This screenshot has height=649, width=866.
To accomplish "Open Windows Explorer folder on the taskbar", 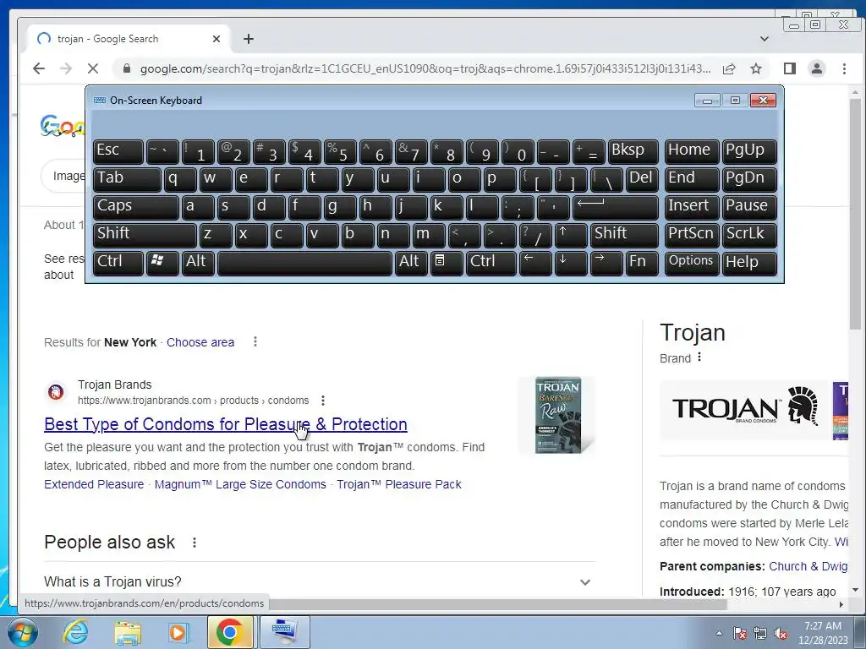I will tap(128, 632).
